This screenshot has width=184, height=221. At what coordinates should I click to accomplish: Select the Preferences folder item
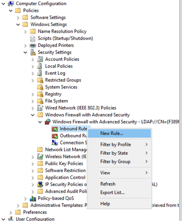[35, 212]
